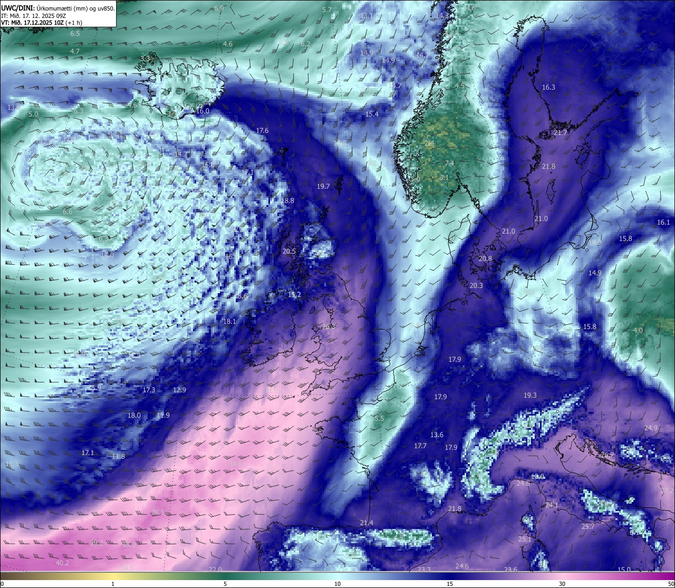675x588 pixels.
Task: Click the 6.5 value in the top left
Action: [x=75, y=33]
